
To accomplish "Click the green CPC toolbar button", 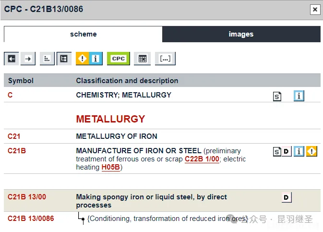I will point(118,59).
